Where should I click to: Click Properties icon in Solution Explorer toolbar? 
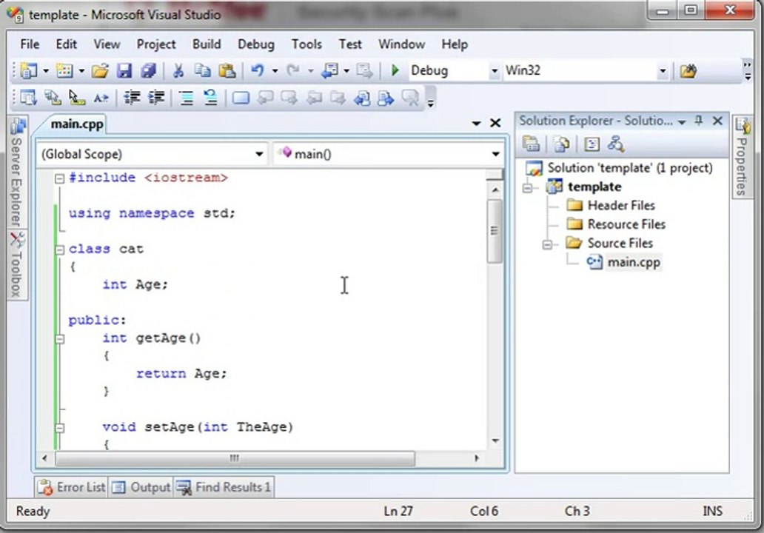pos(531,144)
